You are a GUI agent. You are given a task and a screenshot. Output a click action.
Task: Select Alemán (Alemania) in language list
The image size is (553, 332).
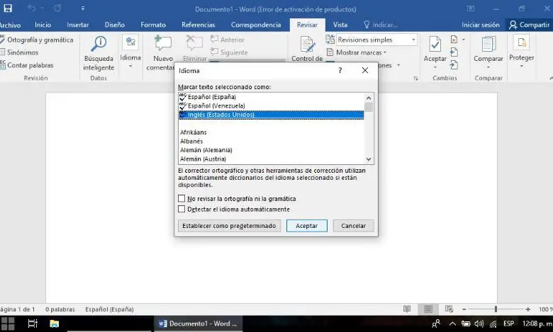tap(271, 150)
